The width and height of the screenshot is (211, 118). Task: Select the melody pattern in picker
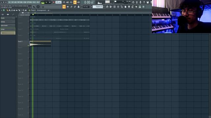pos(8,22)
